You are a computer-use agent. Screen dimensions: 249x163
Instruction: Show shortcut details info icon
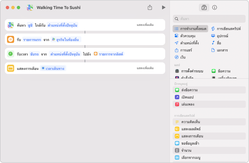coord(214,7)
